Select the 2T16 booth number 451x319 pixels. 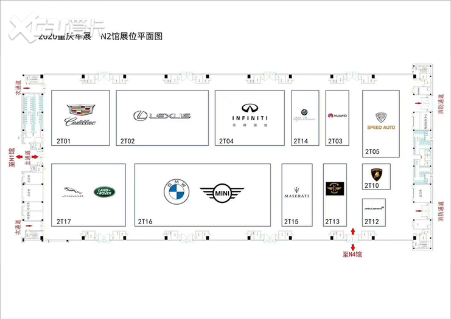145,221
